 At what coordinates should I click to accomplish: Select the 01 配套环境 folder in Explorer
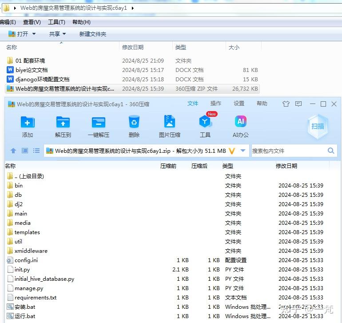pyautogui.click(x=30, y=61)
